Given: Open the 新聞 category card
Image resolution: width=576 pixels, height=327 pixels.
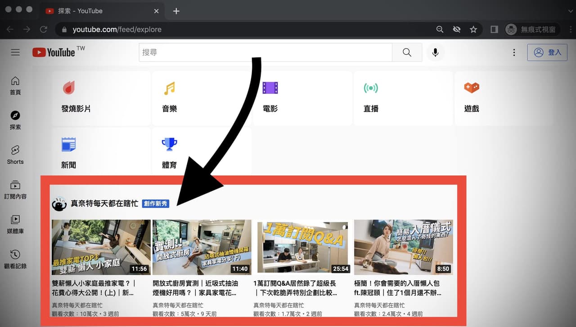Looking at the screenshot, I should (101, 151).
